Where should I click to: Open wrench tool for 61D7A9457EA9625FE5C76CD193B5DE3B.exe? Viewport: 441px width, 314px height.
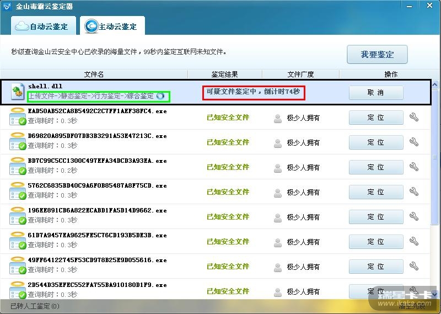(x=414, y=241)
